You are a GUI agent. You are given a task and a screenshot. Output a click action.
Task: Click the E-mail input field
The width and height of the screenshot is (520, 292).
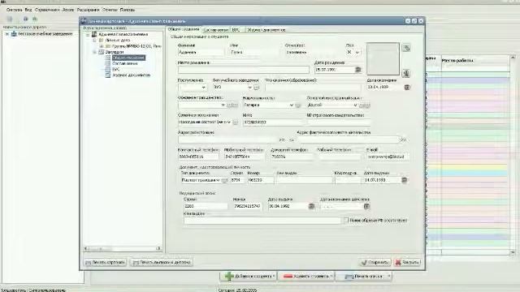click(388, 157)
